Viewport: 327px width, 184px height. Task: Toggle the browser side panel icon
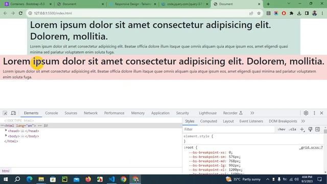coord(307,13)
